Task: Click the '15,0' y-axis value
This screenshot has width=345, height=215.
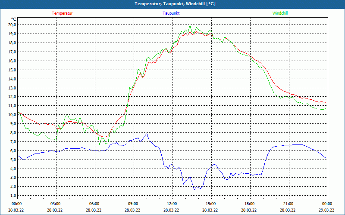Action: [x=12, y=70]
